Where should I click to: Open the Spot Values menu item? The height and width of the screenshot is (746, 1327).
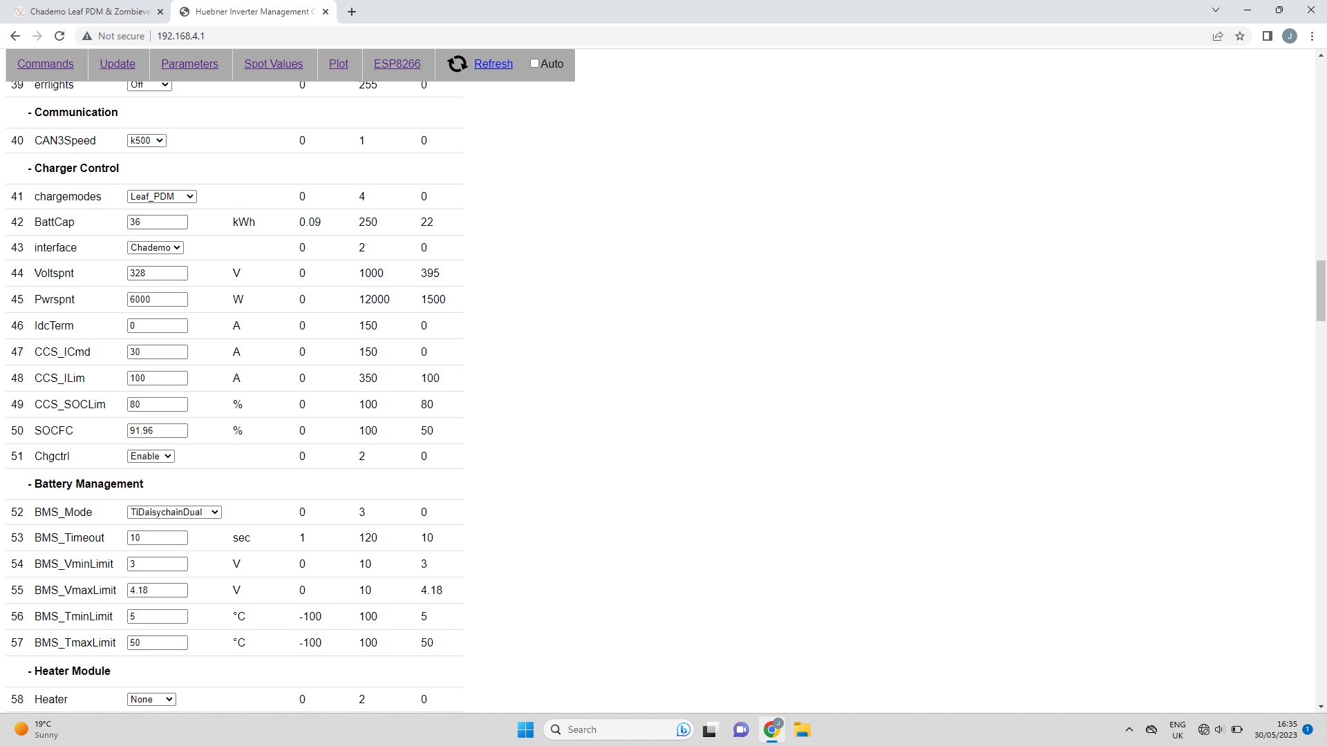click(273, 64)
